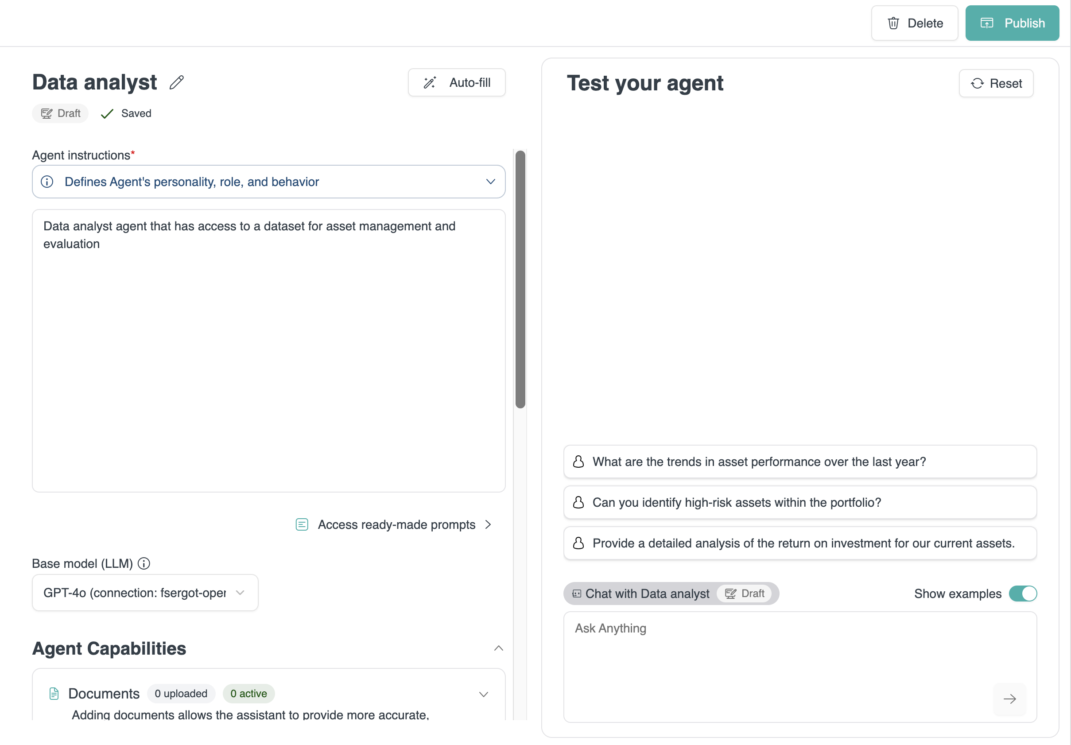Open Access ready-made prompts link
Viewport: 1071px width, 745px height.
coord(396,524)
